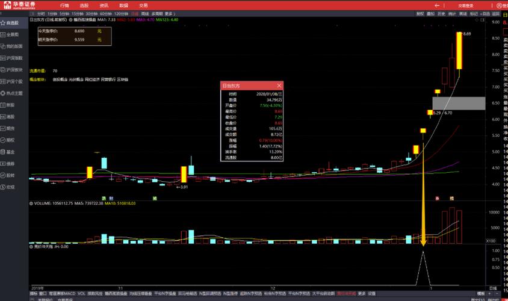Click the 3.91 low-price marker
Screen dimensions: 508x301
click(x=182, y=187)
